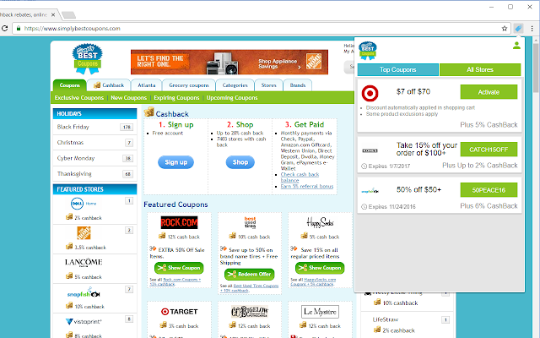The image size is (540, 338).
Task: Click the Simply Best Coupons site logo
Action: point(88,58)
